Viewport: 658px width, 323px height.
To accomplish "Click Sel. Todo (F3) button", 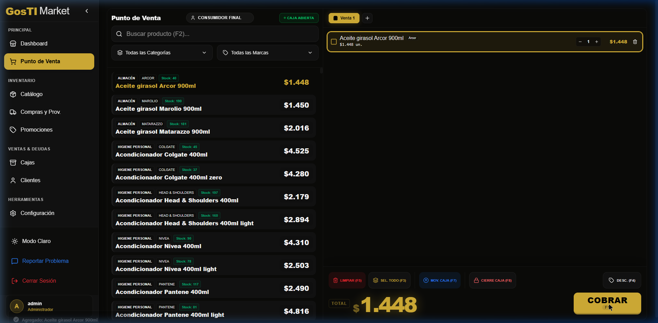I will tap(389, 280).
